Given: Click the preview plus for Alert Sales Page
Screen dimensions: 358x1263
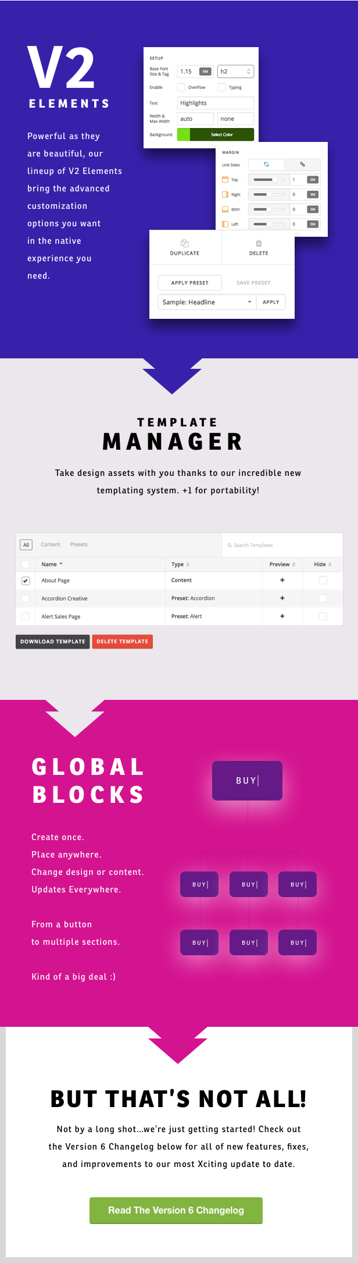Looking at the screenshot, I should [282, 616].
